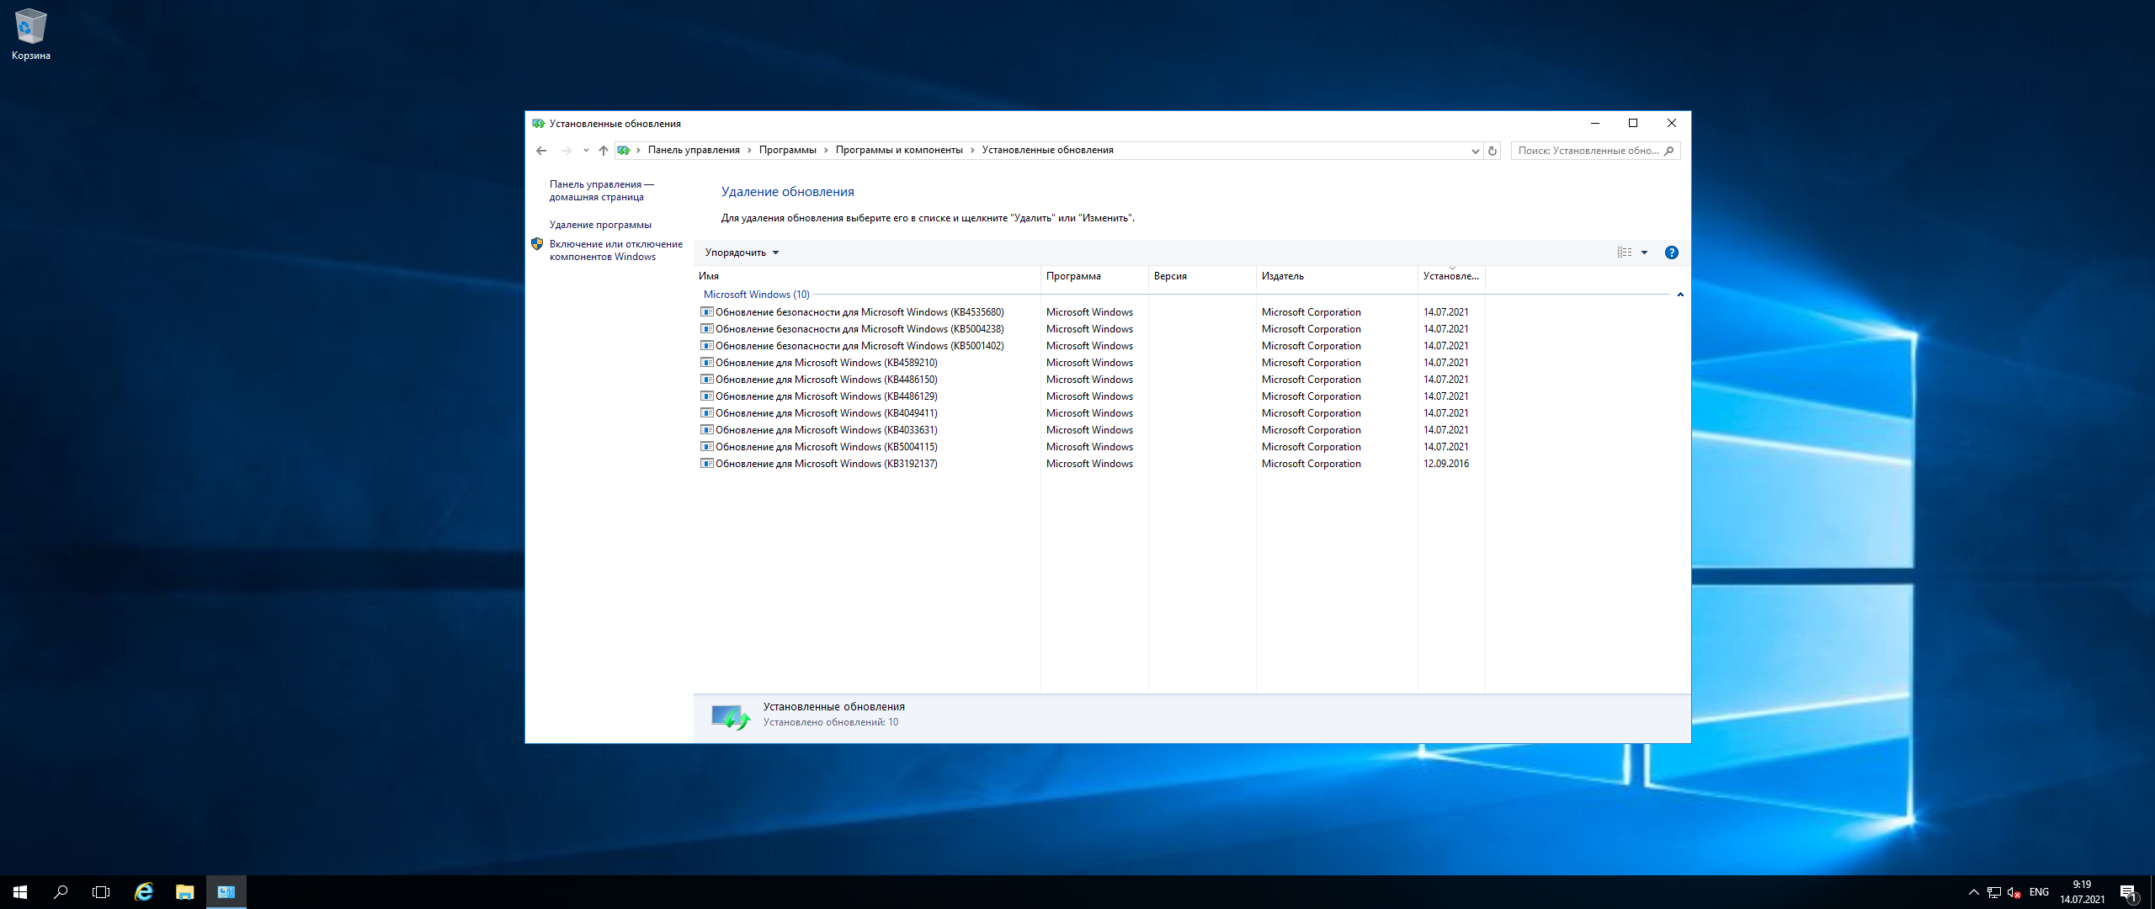Click the muted volume tray icon
Screen dimensions: 2155x909
[2014, 892]
